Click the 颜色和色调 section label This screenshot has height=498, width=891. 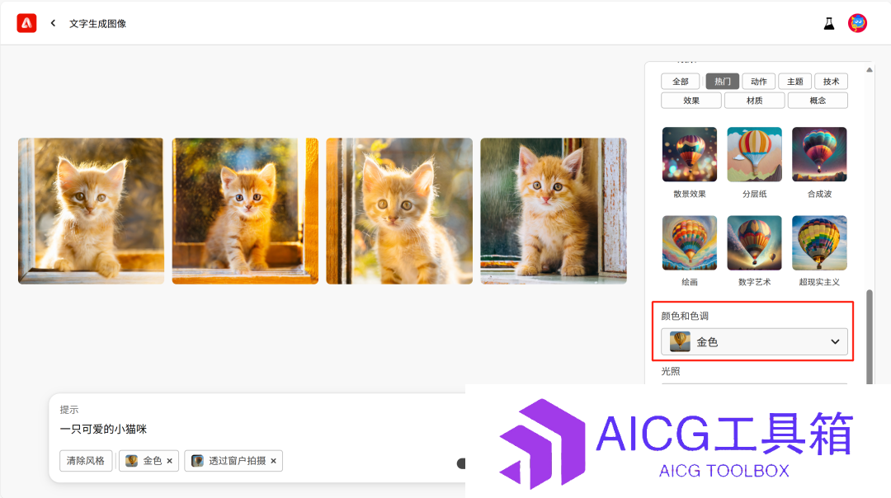685,316
